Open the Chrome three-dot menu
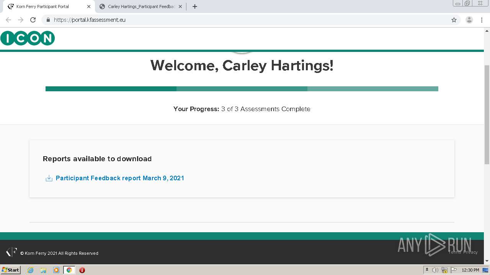The image size is (490, 275). click(482, 20)
